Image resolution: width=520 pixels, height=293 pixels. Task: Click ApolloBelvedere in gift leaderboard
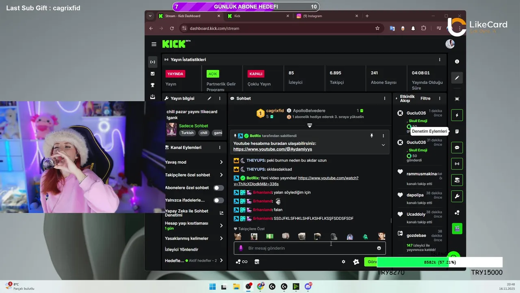click(309, 111)
